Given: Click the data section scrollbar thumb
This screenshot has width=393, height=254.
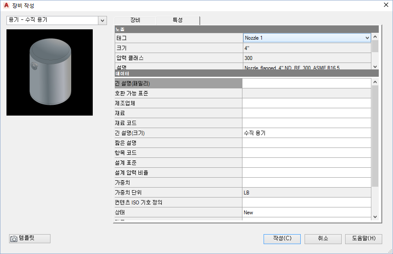Looking at the screenshot, I should [375, 136].
